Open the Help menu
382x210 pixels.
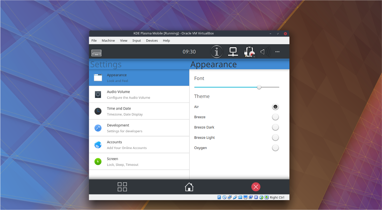point(166,41)
